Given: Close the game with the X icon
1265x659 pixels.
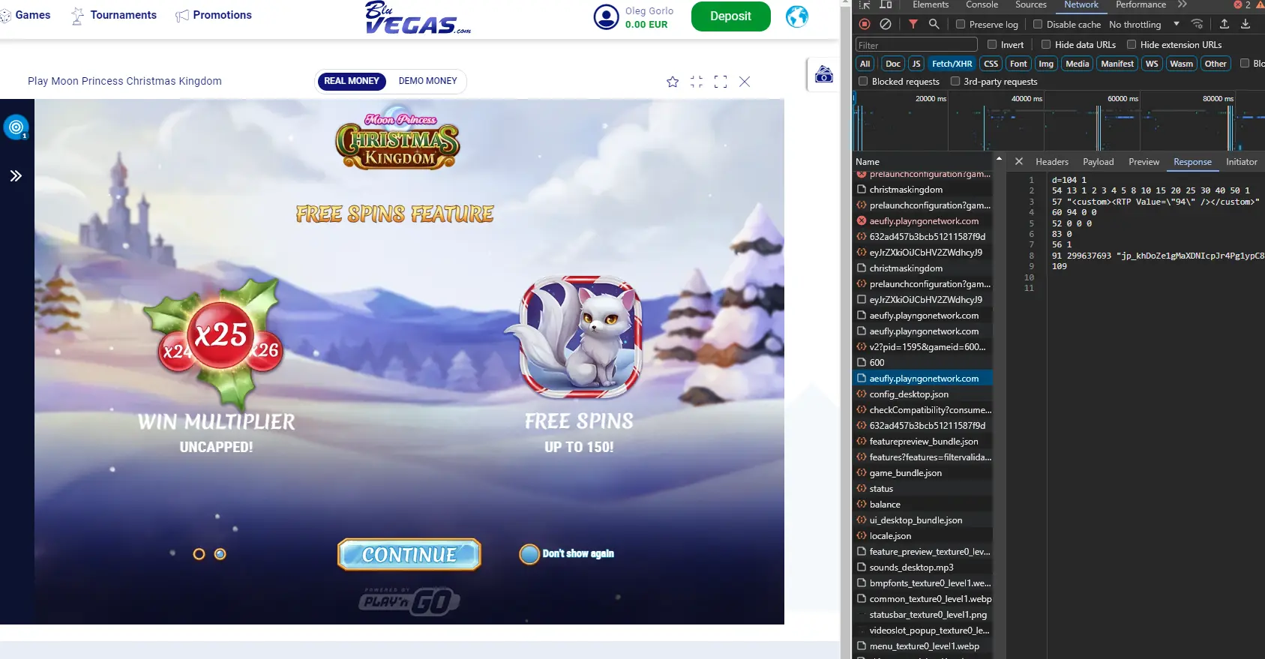Looking at the screenshot, I should 745,82.
